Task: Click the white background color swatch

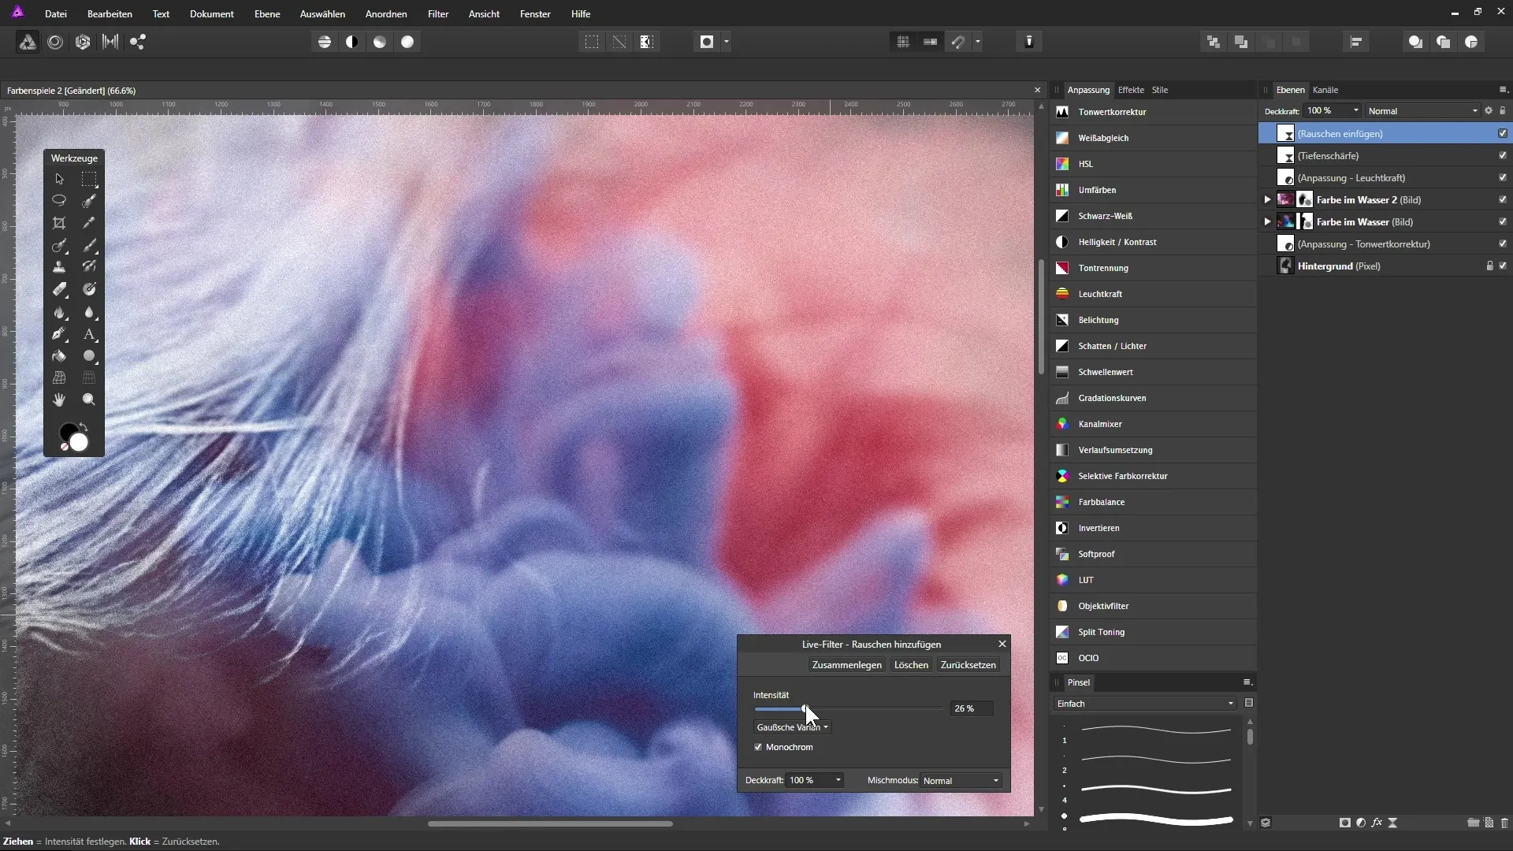Action: (80, 443)
